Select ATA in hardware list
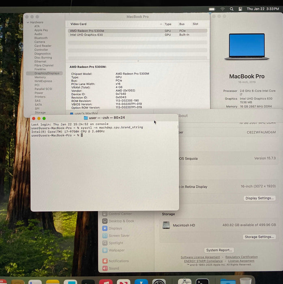 [x=37, y=26]
